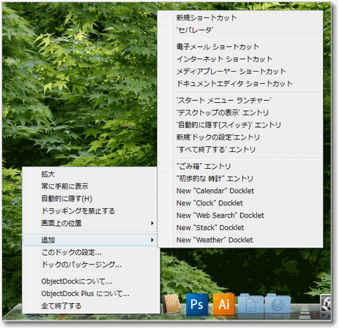This screenshot has width=338, height=328.
Task: Expand 画面上の位置 submenu arrow
Action: [x=152, y=223]
